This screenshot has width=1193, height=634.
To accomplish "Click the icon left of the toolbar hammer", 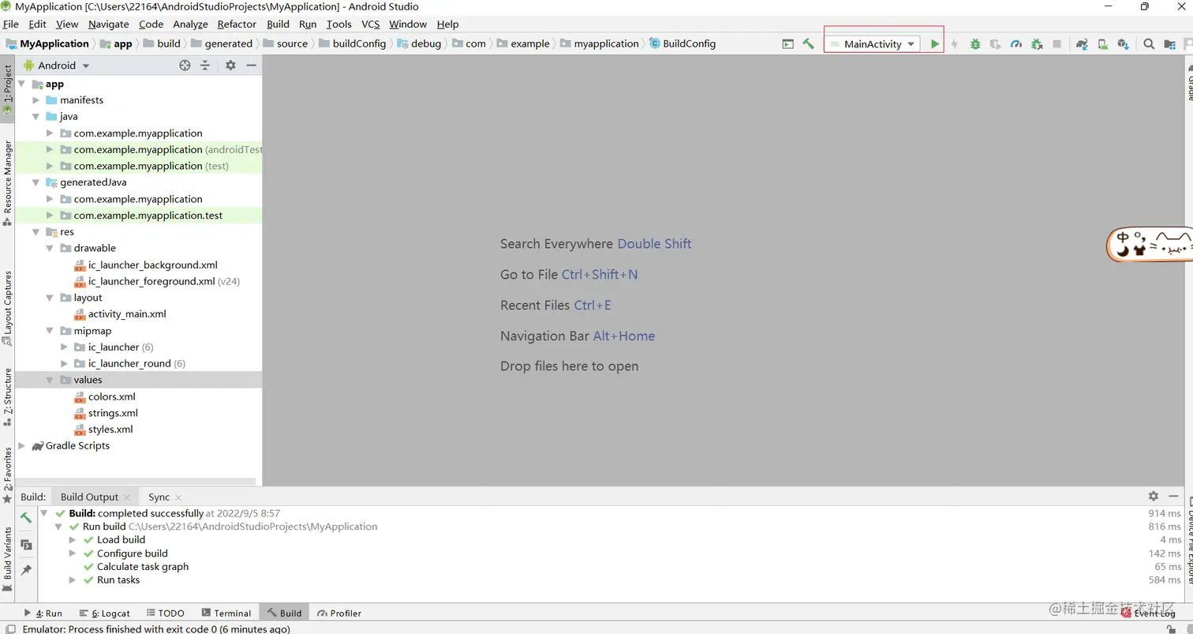I will coord(787,44).
